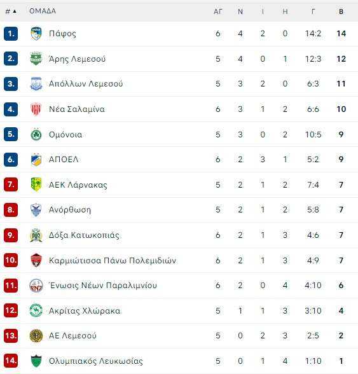Open the Καρμιώτισσα Πάνω Πολεμιδιών team link
Viewport: 358px width, 374px height.
[x=113, y=260]
